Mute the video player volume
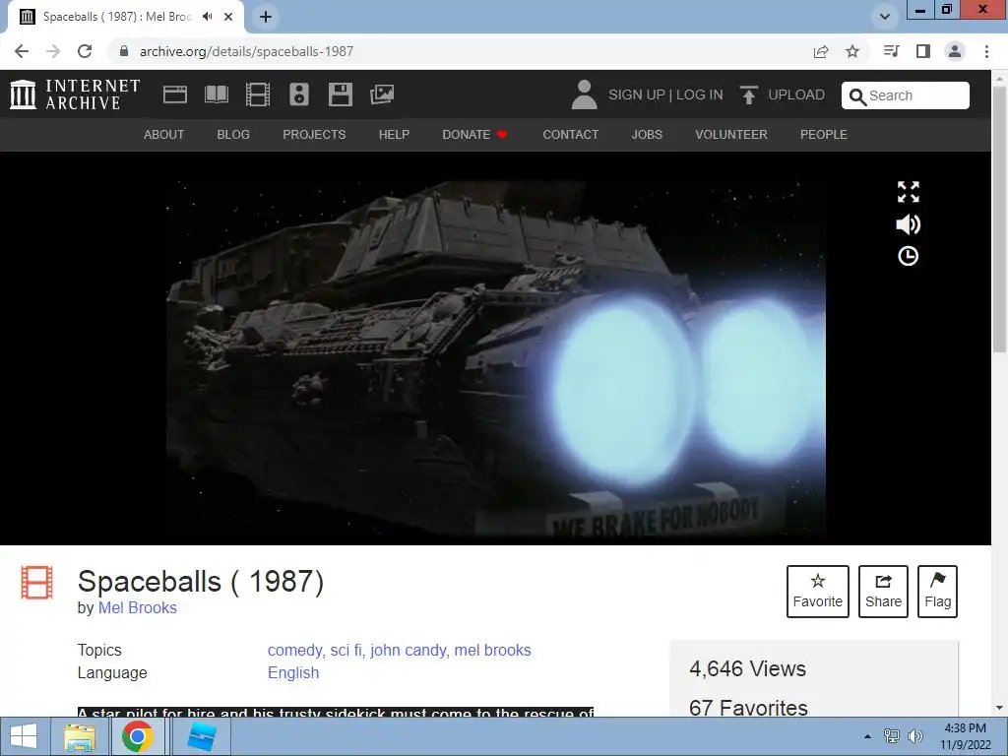 click(x=908, y=224)
